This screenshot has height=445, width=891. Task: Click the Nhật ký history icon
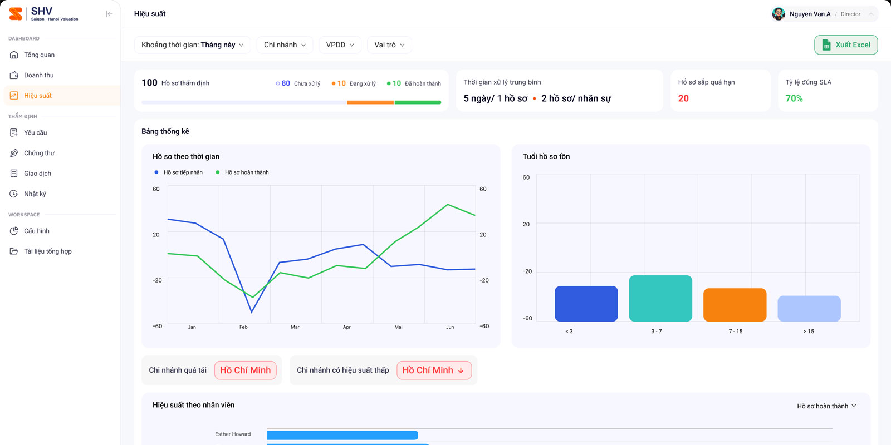pos(14,194)
